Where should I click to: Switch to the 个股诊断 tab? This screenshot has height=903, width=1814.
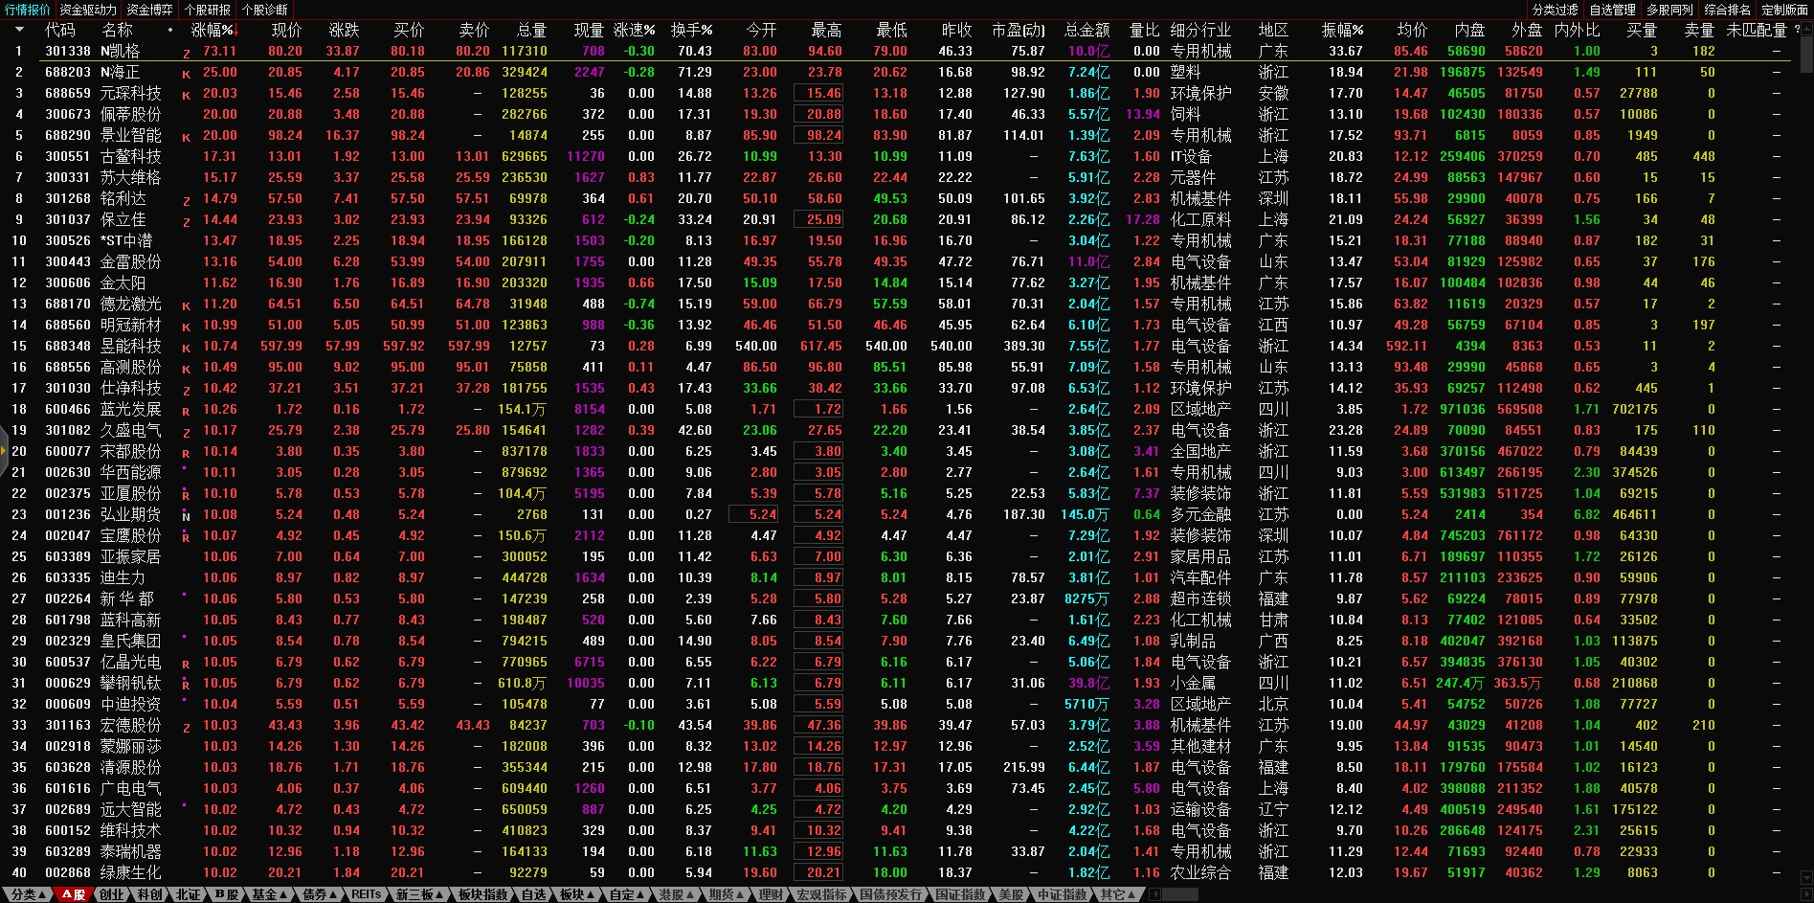tap(265, 10)
